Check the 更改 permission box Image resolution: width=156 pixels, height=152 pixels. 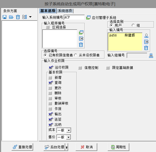pyautogui.click(x=50, y=88)
